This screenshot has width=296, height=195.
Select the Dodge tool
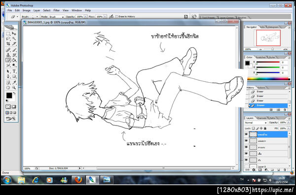click(14, 65)
